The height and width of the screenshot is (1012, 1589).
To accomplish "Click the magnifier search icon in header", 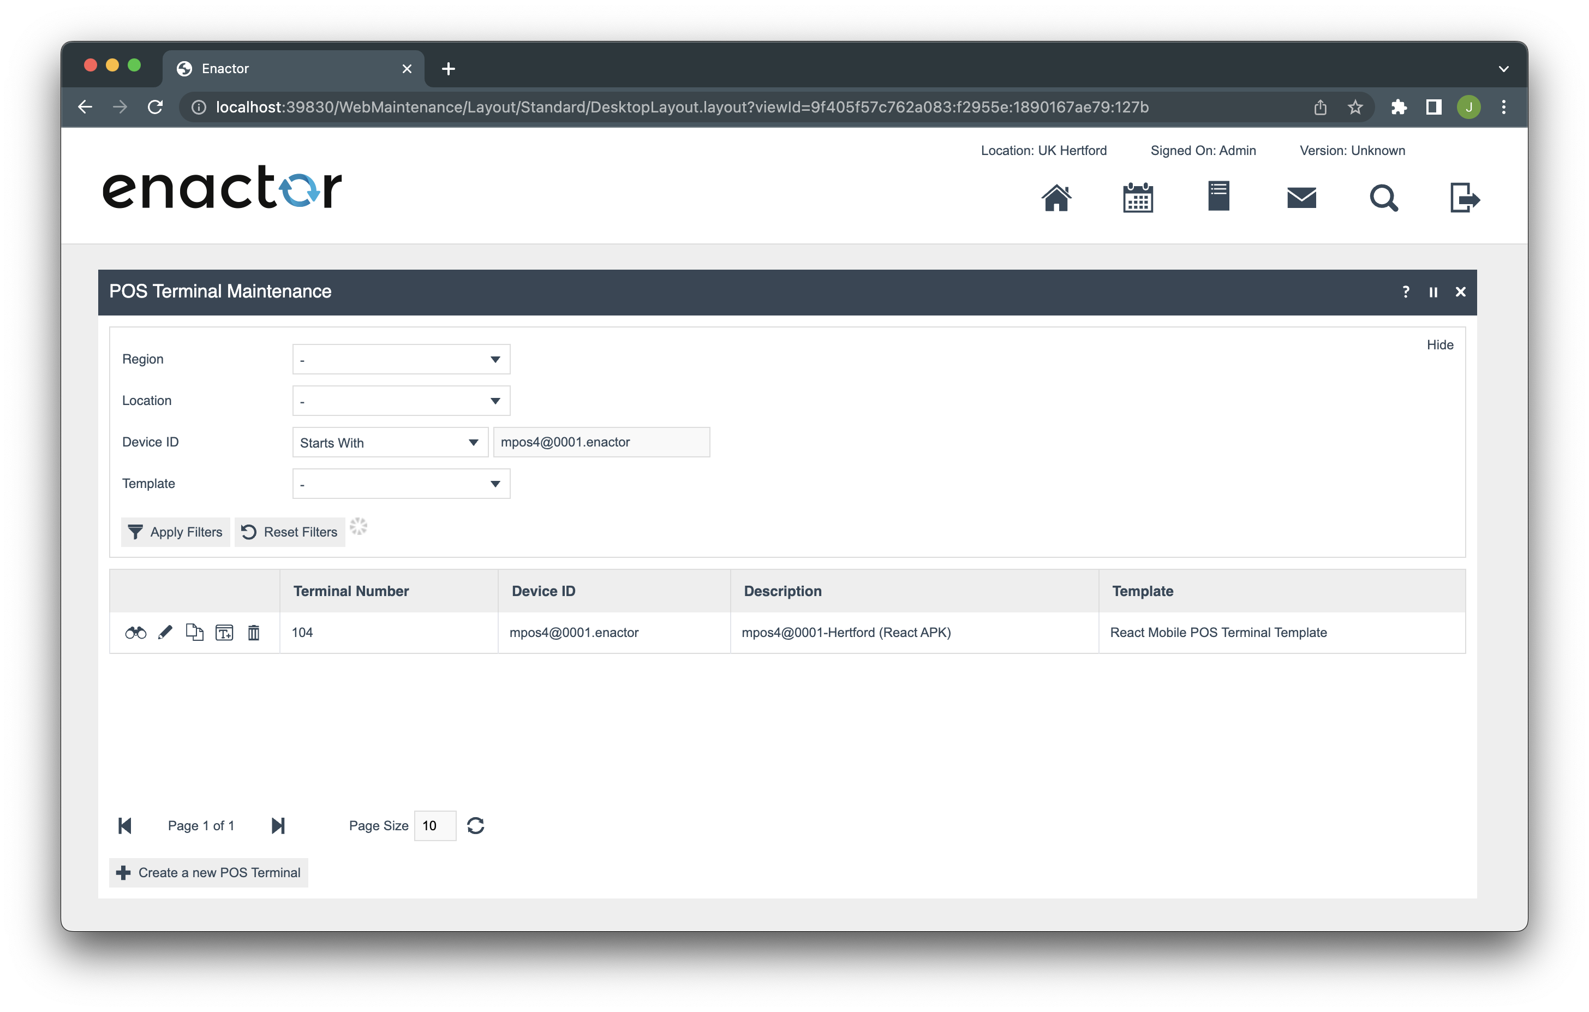I will [x=1383, y=198].
